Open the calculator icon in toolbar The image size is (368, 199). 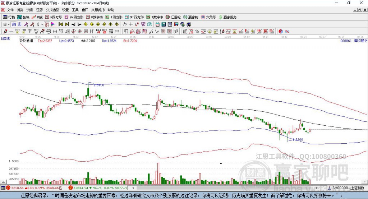click(x=164, y=24)
